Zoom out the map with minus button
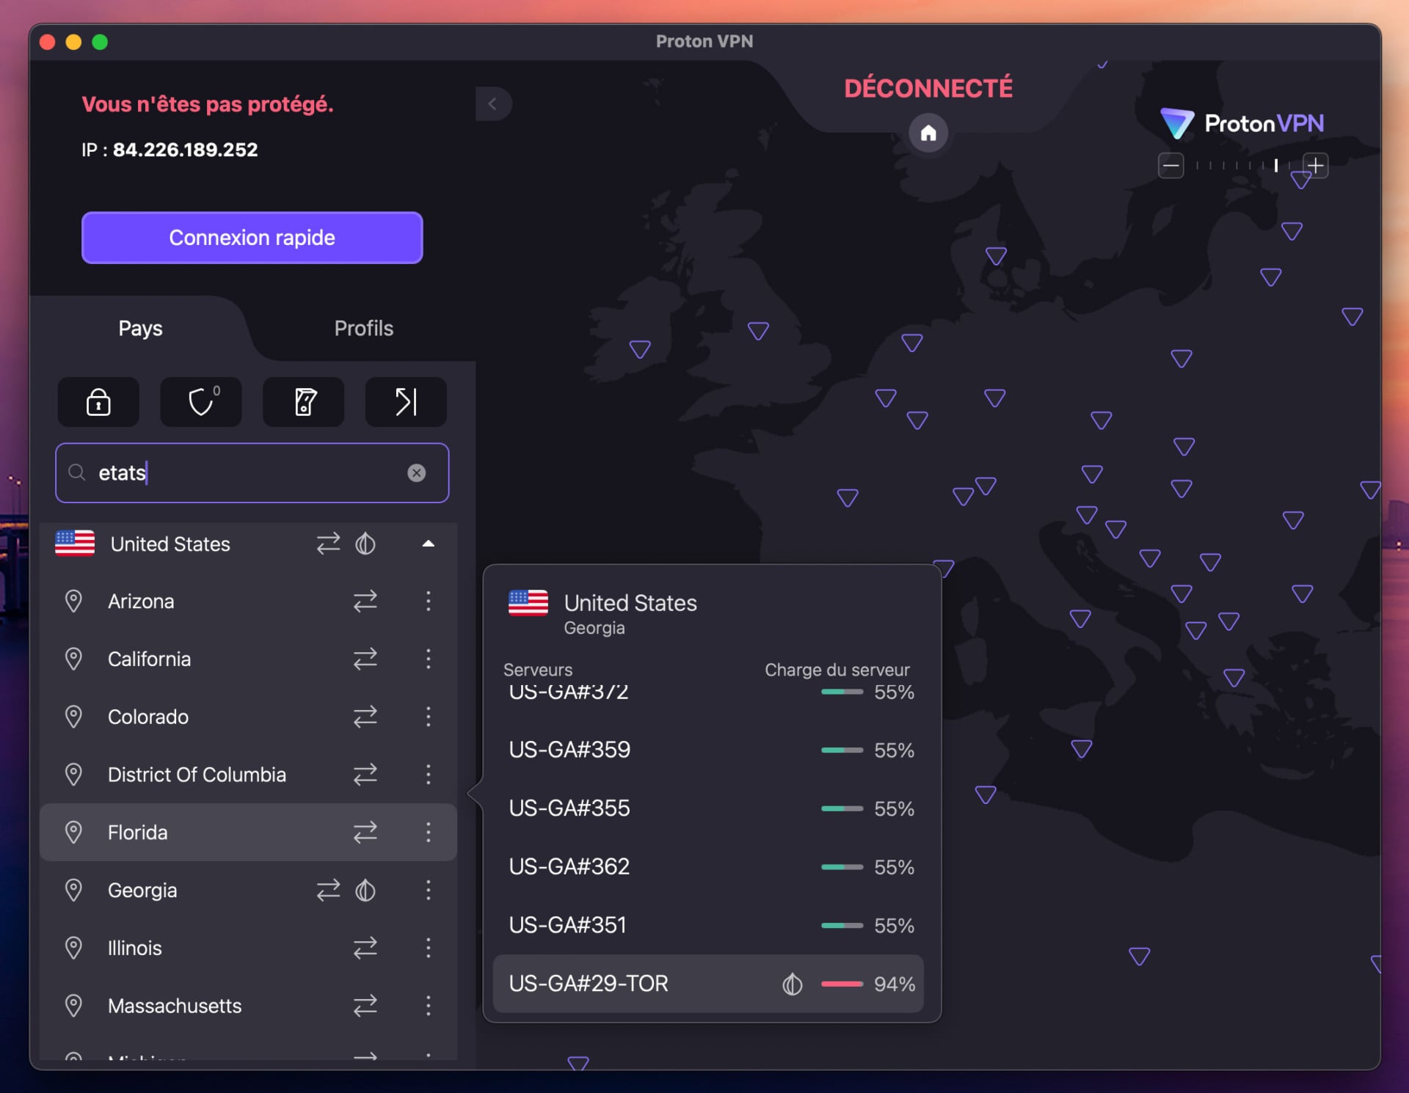Image resolution: width=1409 pixels, height=1093 pixels. (x=1170, y=166)
